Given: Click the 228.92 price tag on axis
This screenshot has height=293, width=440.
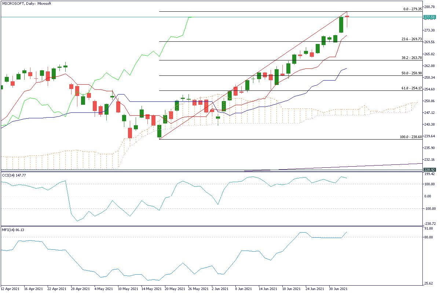Looking at the screenshot, I should tap(429, 170).
